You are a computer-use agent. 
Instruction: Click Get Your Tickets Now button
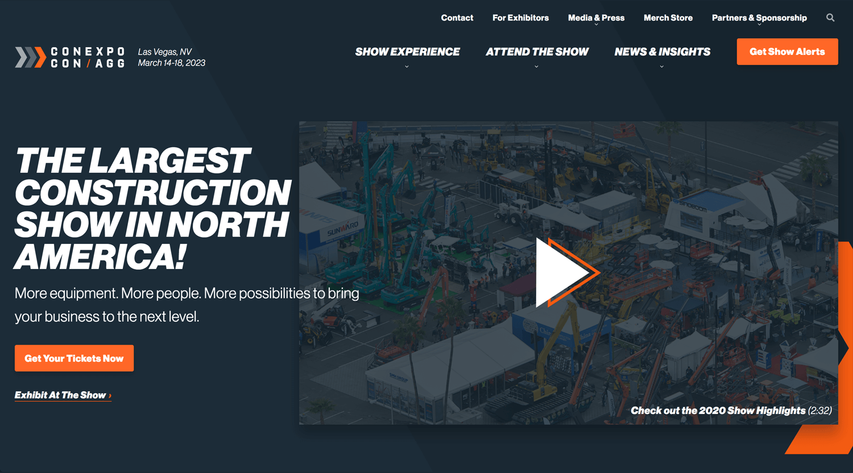click(x=74, y=358)
